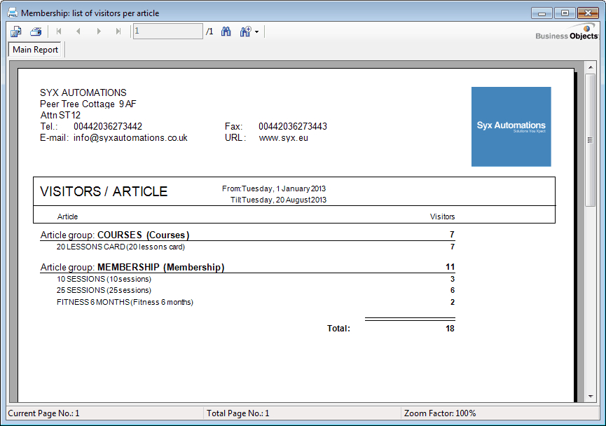Open the Find Text binoculars tool

click(x=226, y=32)
